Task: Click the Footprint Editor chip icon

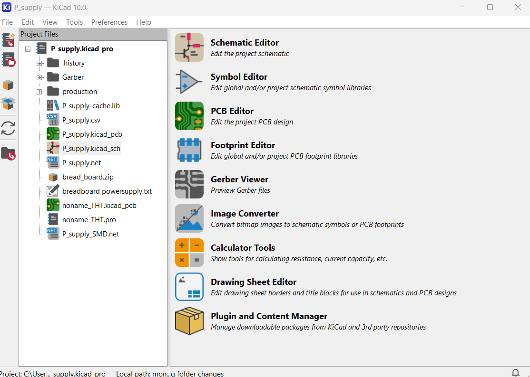Action: pyautogui.click(x=189, y=150)
